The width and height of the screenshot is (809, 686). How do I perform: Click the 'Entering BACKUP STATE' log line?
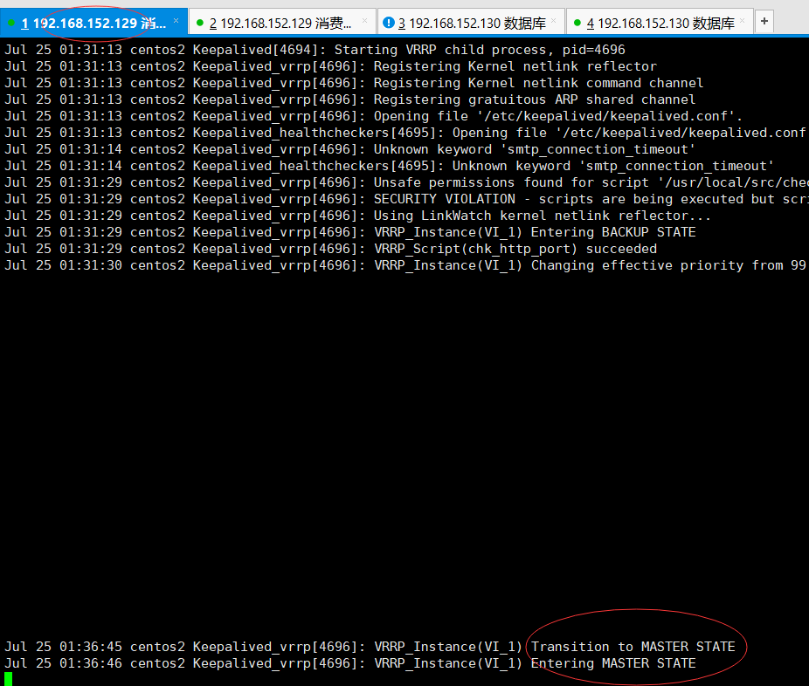[350, 232]
